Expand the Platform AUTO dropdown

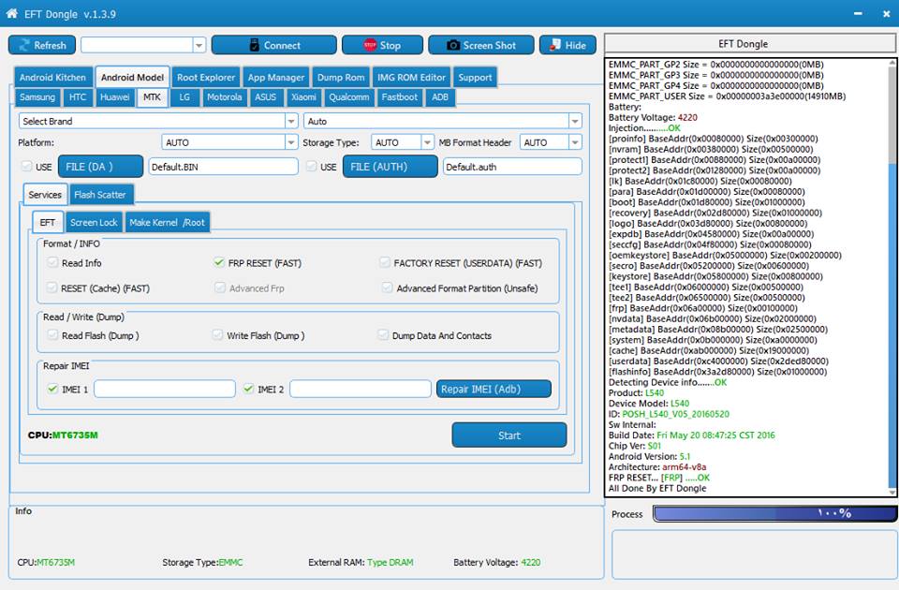tap(229, 142)
